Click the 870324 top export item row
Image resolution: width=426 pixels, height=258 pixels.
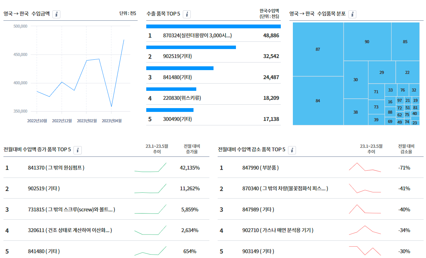pyautogui.click(x=214, y=35)
